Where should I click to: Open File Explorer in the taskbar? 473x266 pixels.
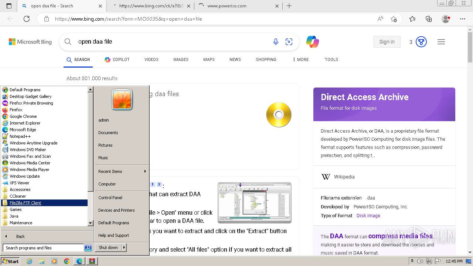(x=42, y=261)
